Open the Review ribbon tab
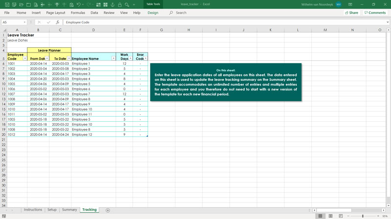 pyautogui.click(x=109, y=13)
